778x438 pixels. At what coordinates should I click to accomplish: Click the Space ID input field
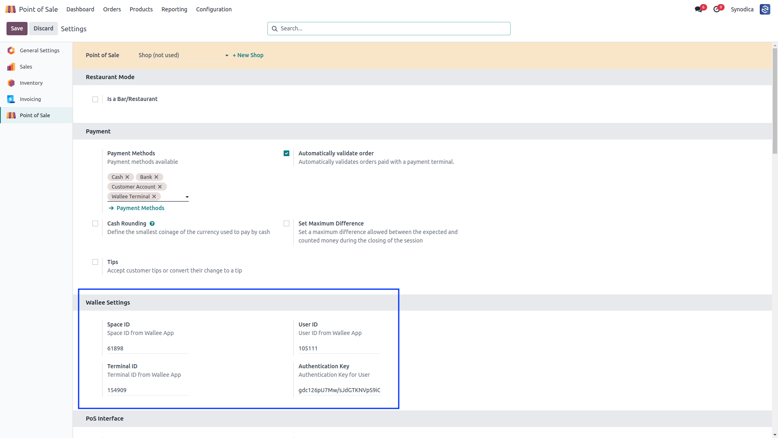148,348
